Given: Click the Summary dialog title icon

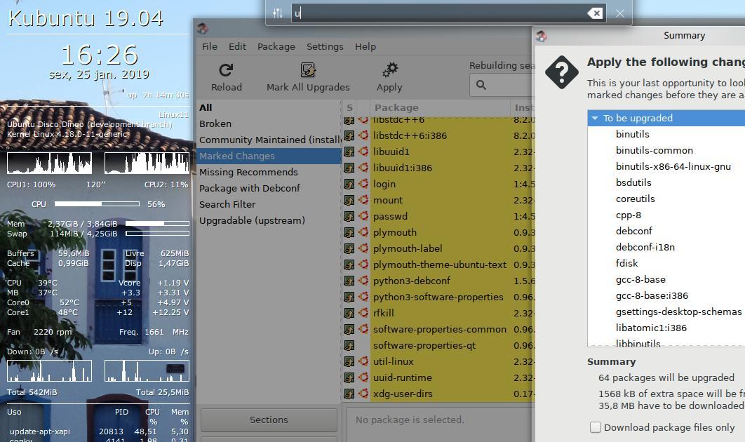Looking at the screenshot, I should tap(541, 36).
